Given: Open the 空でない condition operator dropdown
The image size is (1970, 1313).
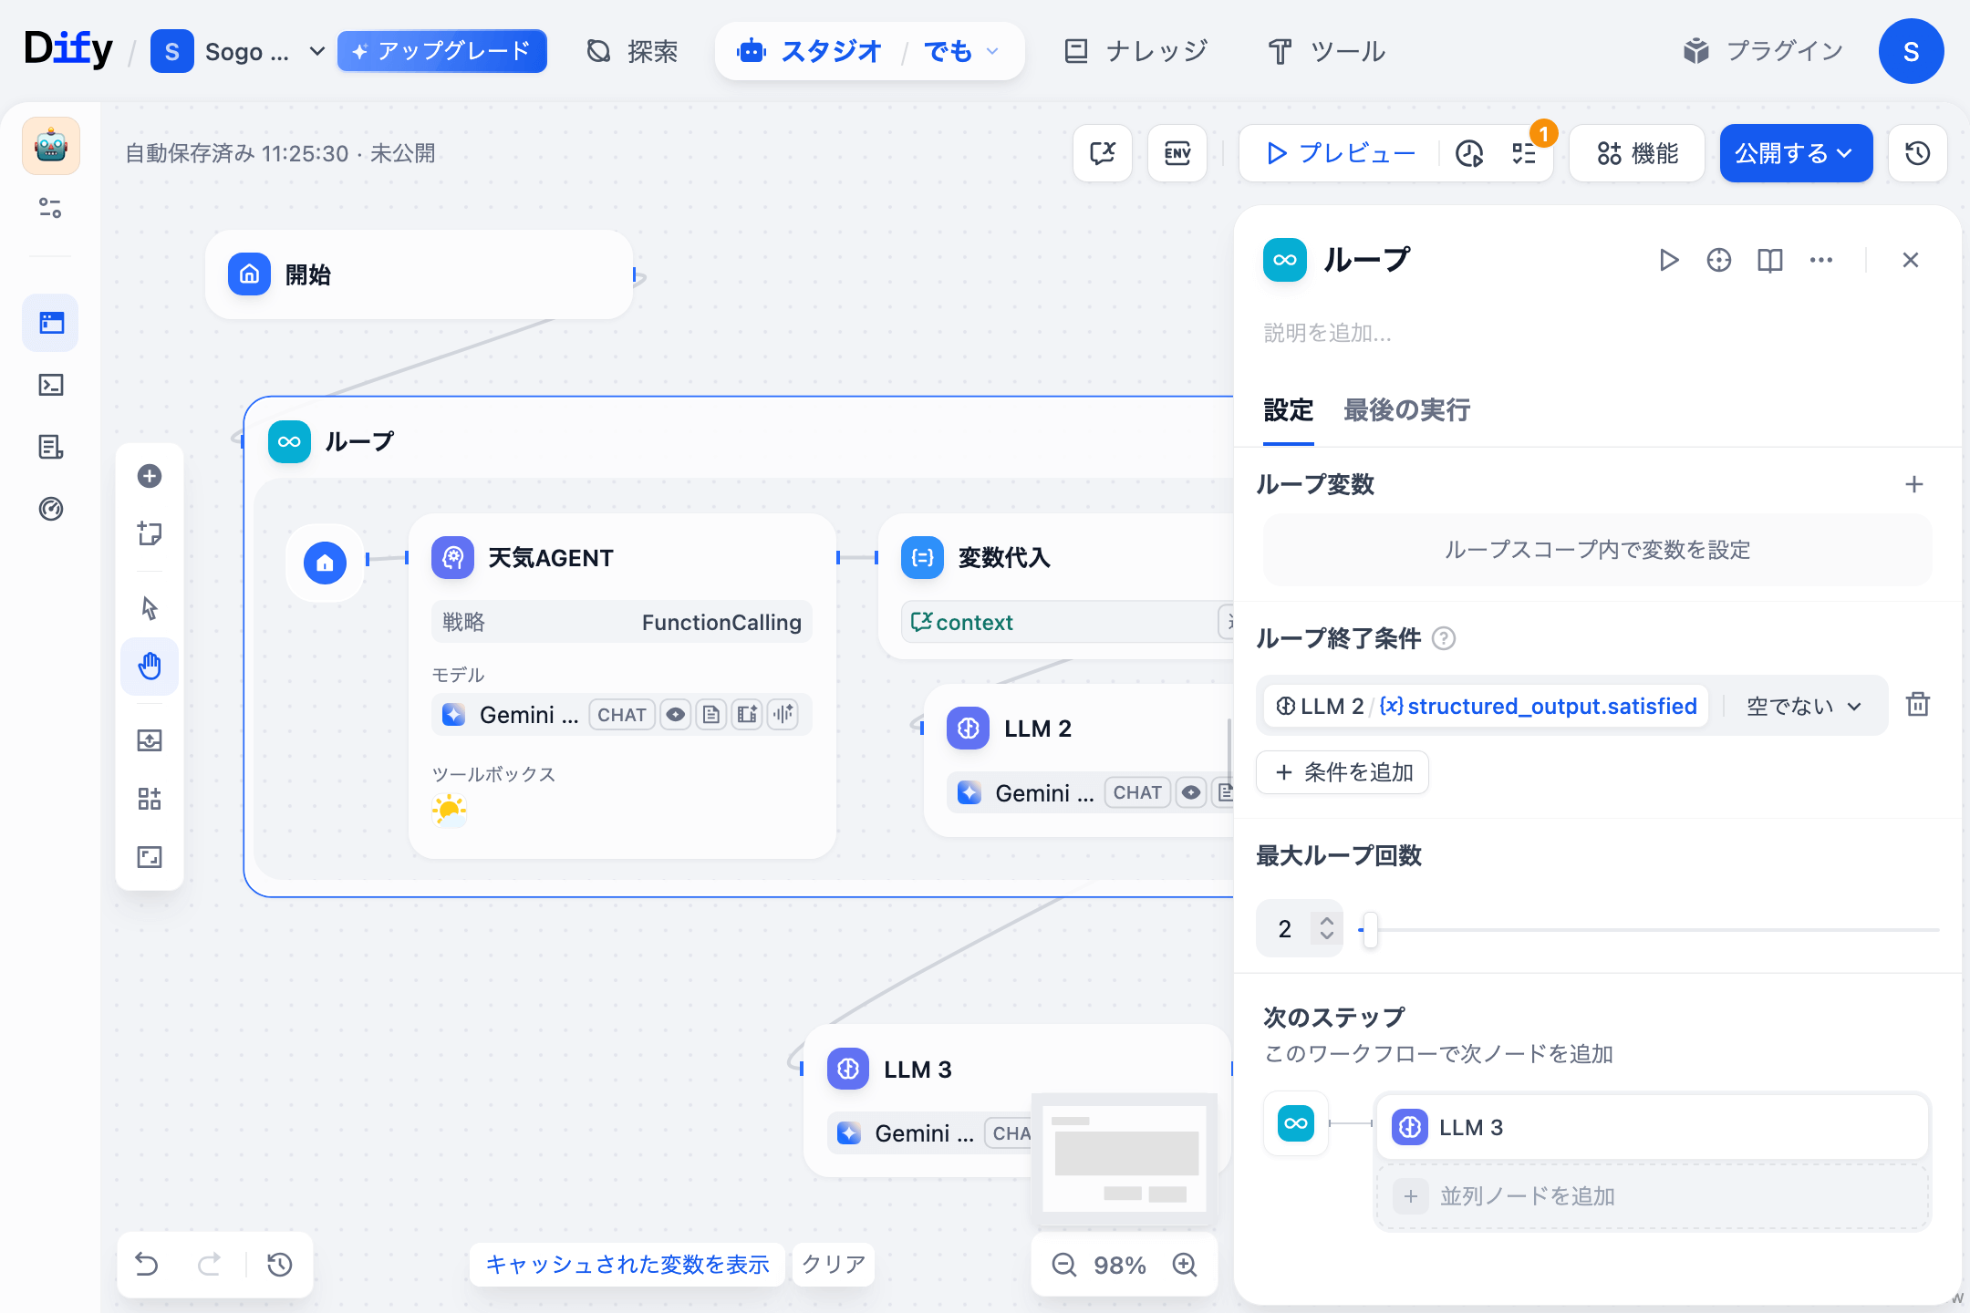Looking at the screenshot, I should [1803, 705].
